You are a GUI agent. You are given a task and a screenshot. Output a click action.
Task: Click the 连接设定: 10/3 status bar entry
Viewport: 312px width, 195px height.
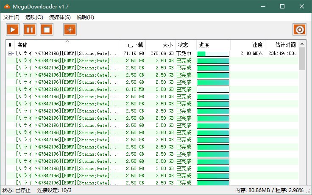tap(54, 190)
